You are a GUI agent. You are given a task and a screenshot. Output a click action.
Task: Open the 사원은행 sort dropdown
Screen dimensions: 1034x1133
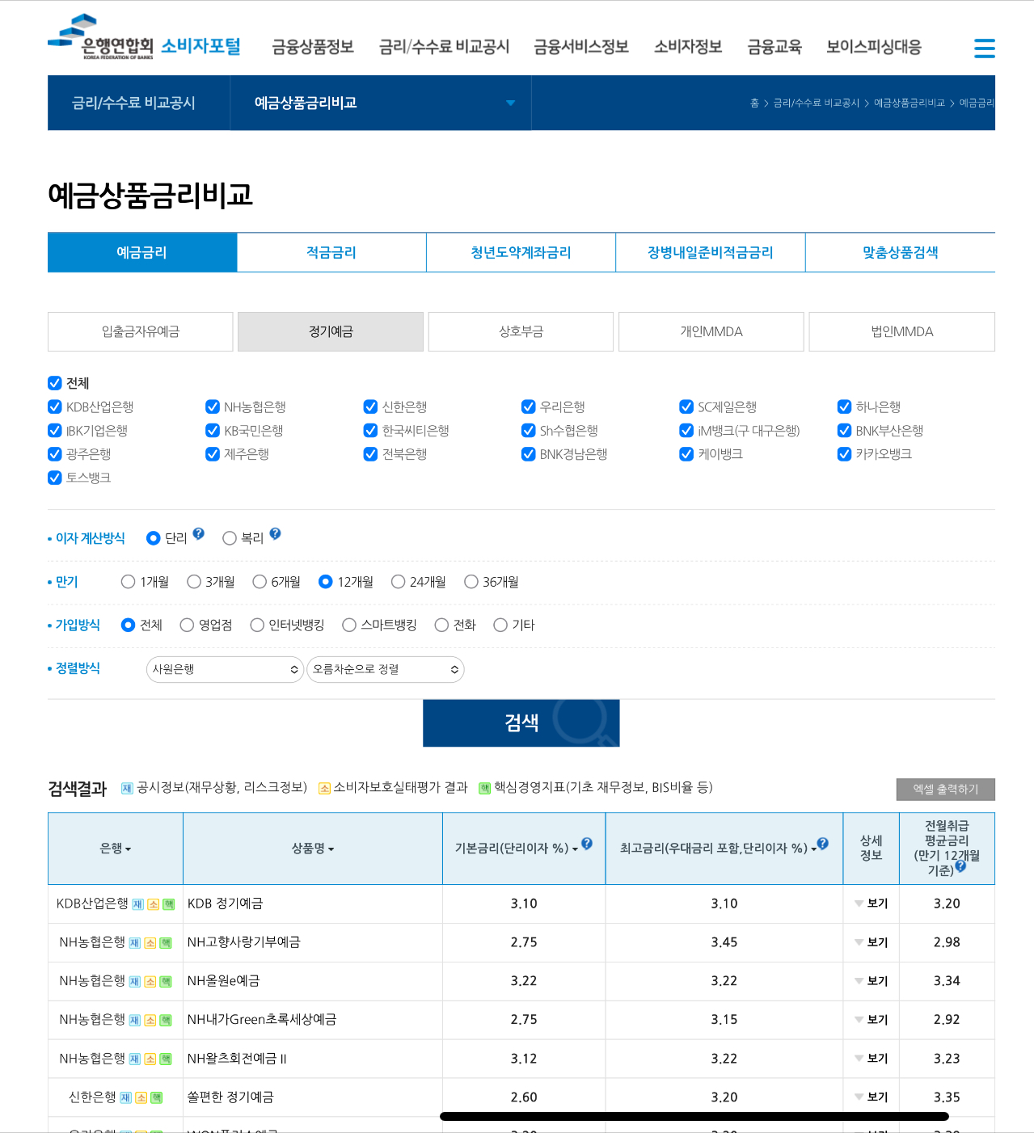[225, 669]
